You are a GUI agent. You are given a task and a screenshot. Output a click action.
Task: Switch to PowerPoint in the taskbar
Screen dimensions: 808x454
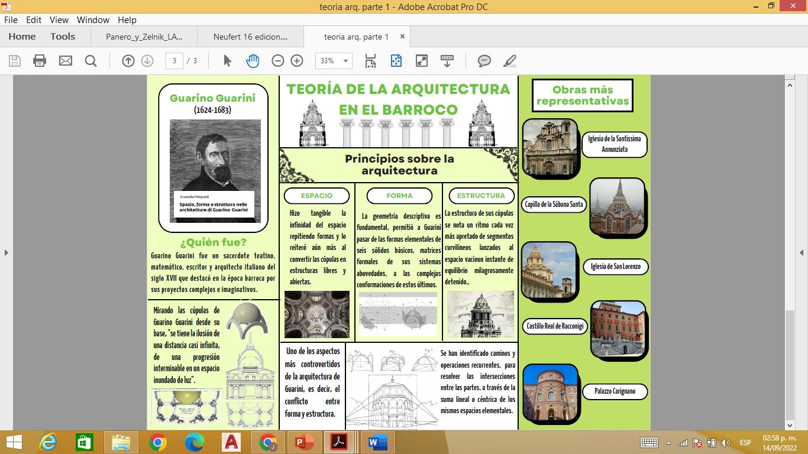tap(305, 442)
